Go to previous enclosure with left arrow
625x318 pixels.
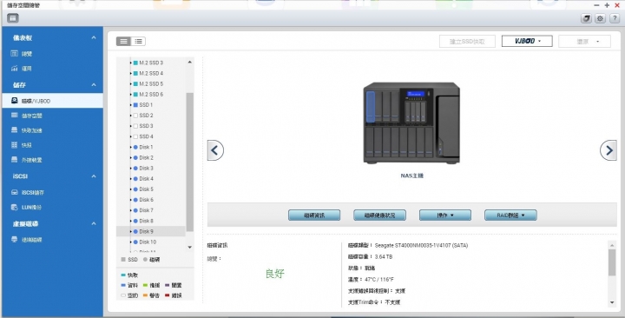tap(215, 150)
